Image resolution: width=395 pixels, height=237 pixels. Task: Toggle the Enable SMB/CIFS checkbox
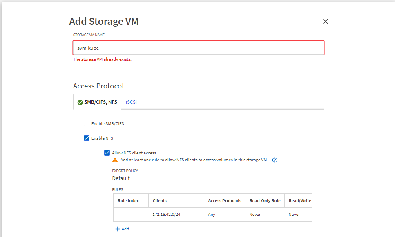point(87,123)
